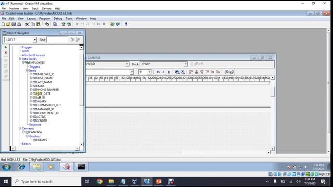Open the Debug menu
Viewport: 333px width, 187px height.
click(58, 19)
